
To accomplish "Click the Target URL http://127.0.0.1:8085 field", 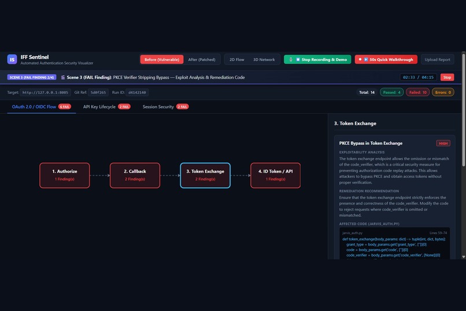I will click(x=45, y=93).
